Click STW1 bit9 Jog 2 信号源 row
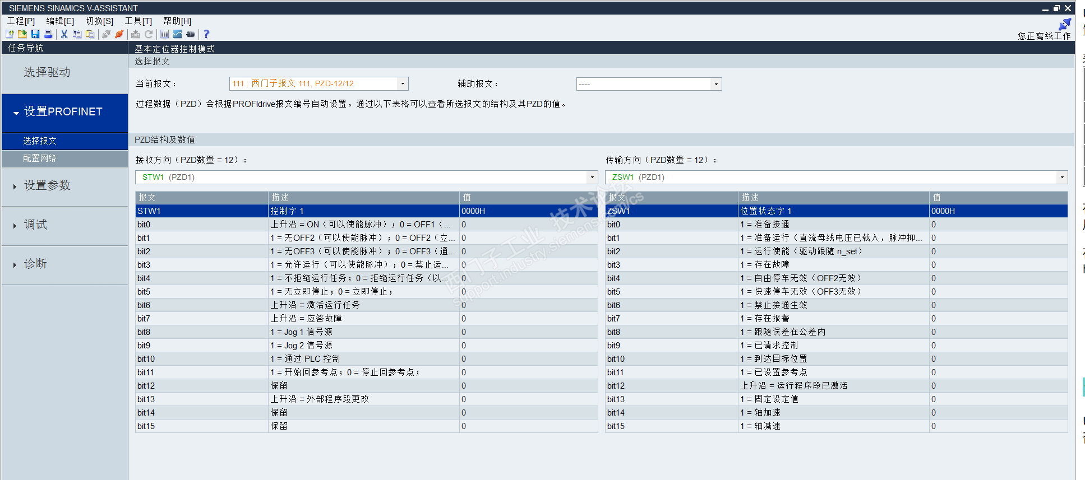Screen dimensions: 1085x480 point(366,346)
